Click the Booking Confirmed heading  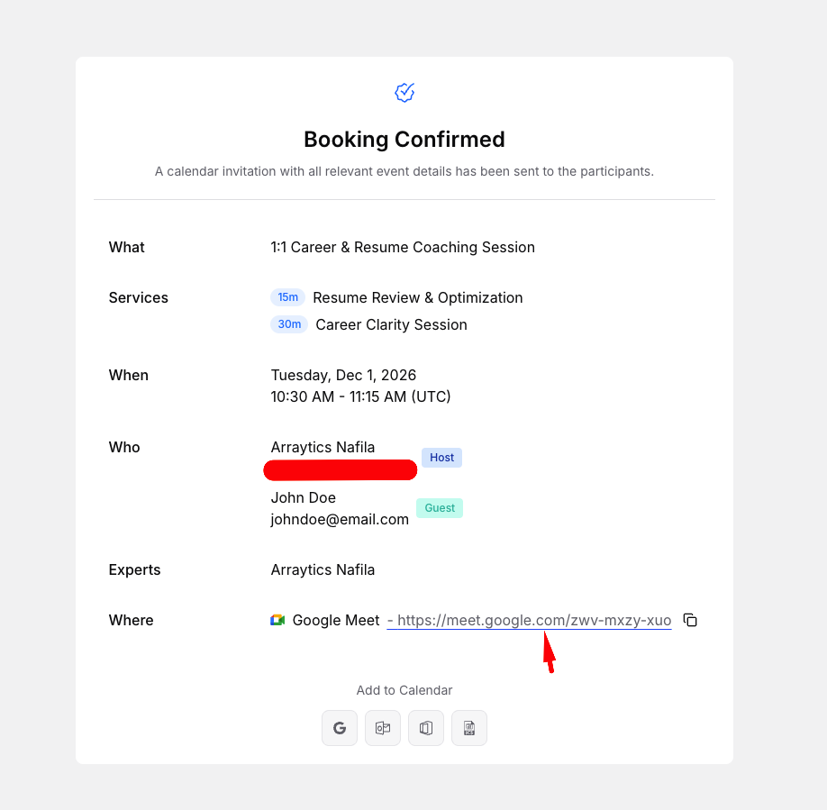coord(404,140)
